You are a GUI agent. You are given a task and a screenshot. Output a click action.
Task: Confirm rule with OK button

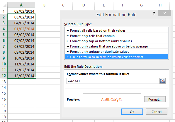tap(132, 112)
